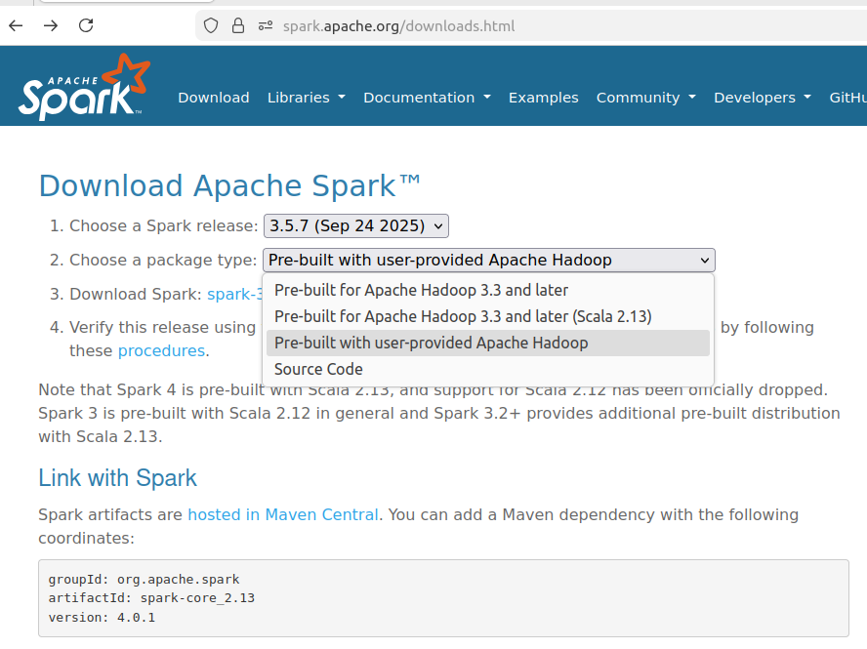Choose Pre-built for Apache Hadoop 3.3 and later
This screenshot has height=649, width=867.
tap(488, 290)
